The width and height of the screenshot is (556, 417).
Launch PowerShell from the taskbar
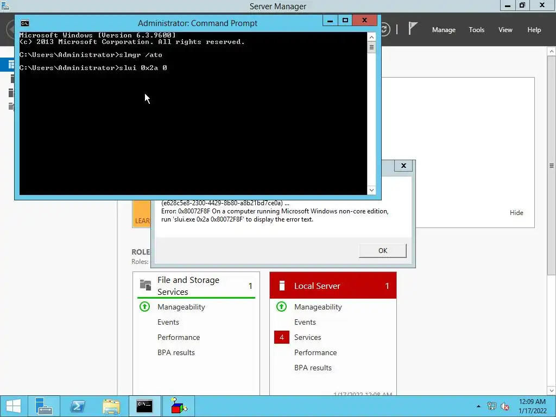(x=78, y=406)
